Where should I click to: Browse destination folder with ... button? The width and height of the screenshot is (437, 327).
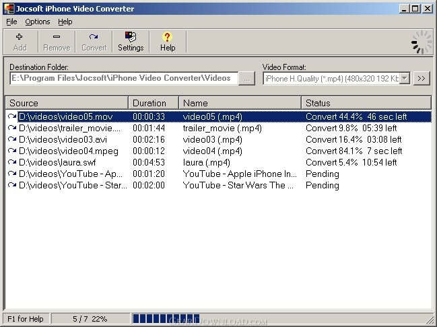click(246, 79)
